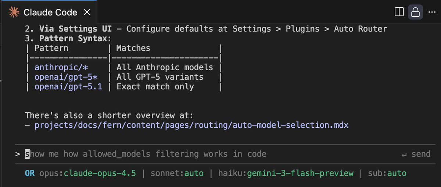441x187 pixels.
Task: Click the send hint at prompt right
Action: (416, 154)
